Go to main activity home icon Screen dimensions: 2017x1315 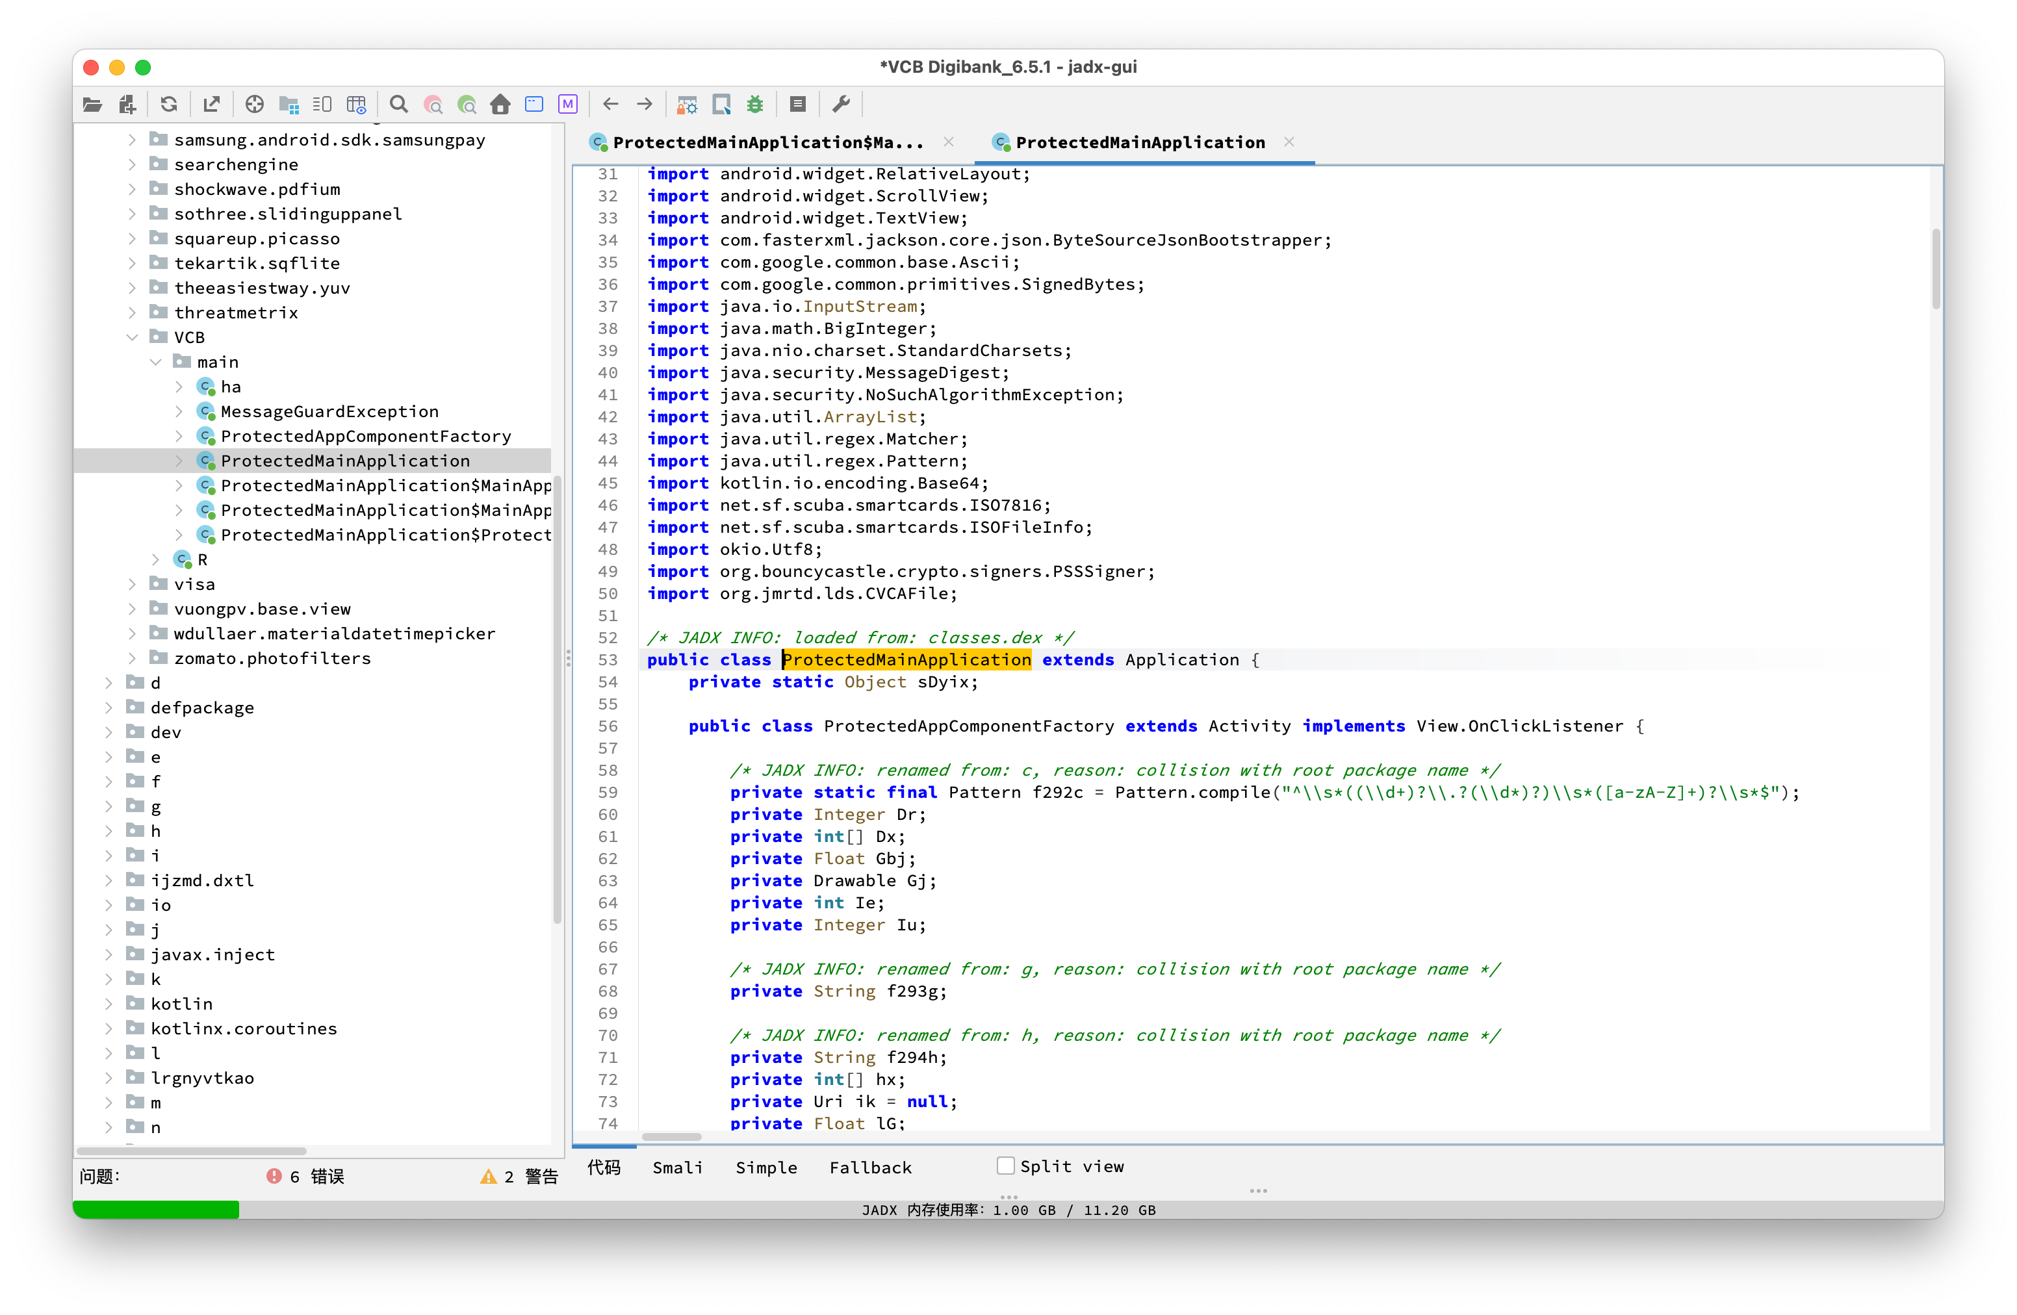tap(500, 104)
